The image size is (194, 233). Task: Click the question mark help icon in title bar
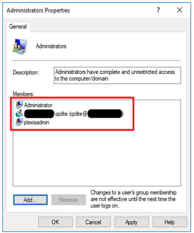tap(158, 10)
